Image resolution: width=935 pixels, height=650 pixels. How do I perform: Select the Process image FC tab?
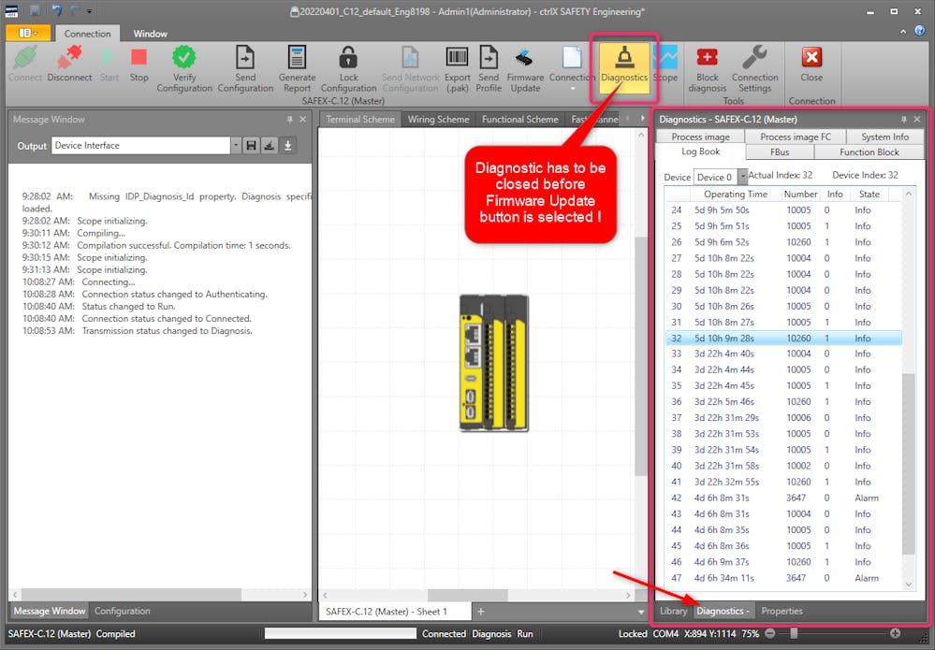coord(796,137)
